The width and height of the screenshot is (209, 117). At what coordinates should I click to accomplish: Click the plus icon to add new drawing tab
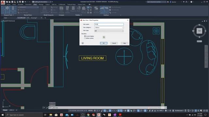(45, 18)
